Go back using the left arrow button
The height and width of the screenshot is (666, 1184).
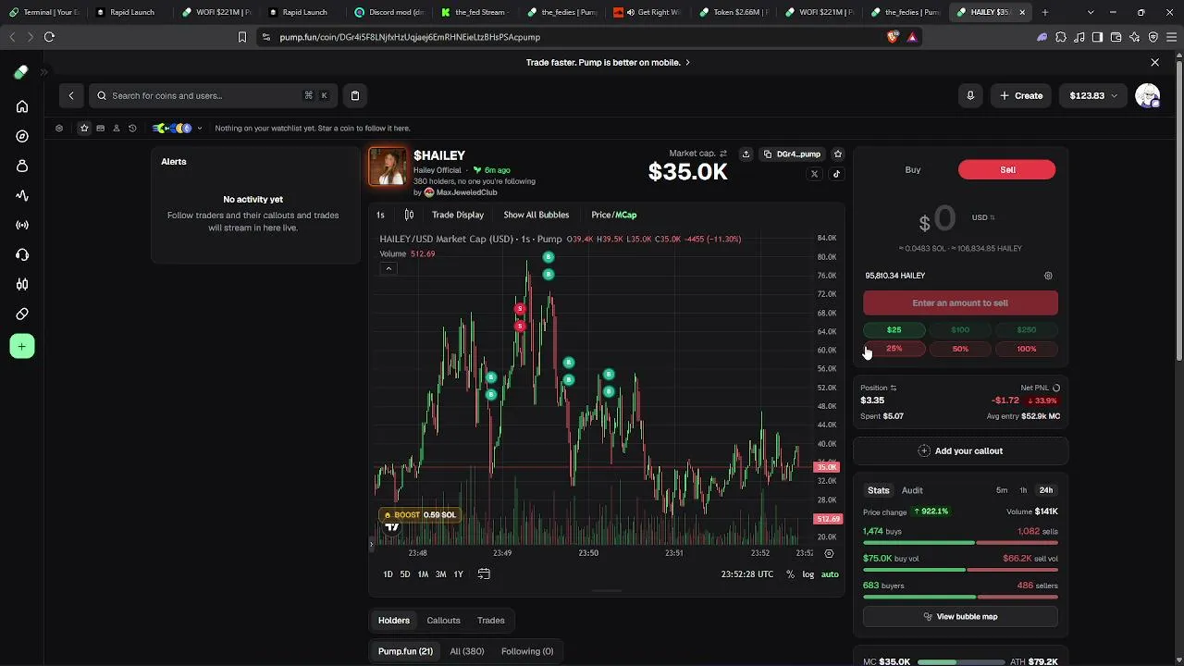[x=71, y=95]
